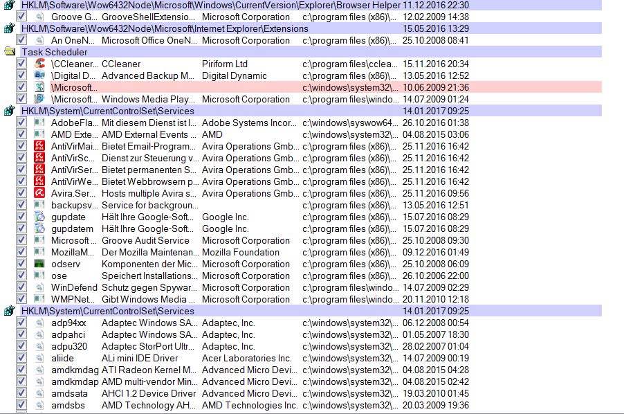Image resolution: width=624 pixels, height=414 pixels.
Task: Select the adpahci driver name
Action: point(68,334)
